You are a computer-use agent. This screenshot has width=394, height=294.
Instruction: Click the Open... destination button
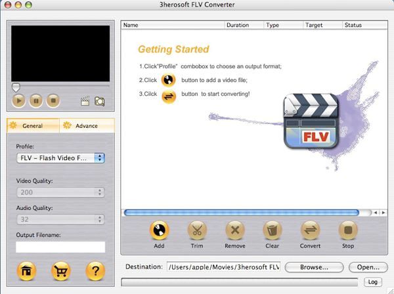pos(368,267)
